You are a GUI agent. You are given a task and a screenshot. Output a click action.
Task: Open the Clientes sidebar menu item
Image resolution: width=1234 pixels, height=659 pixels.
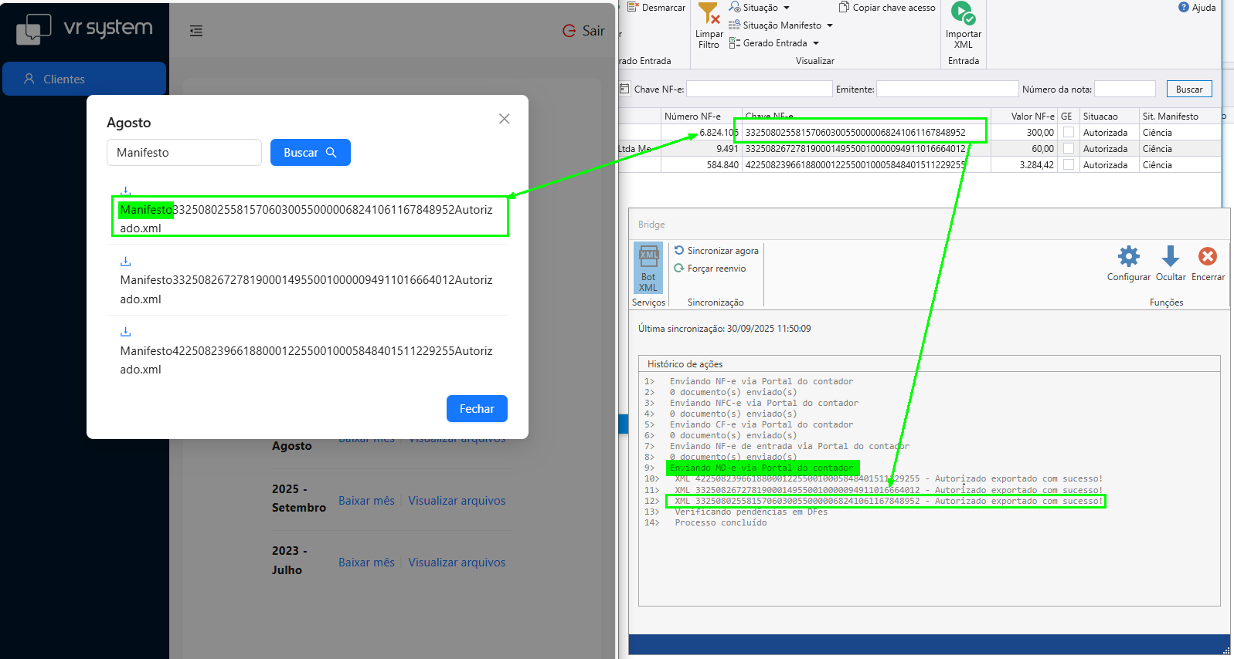pos(83,79)
